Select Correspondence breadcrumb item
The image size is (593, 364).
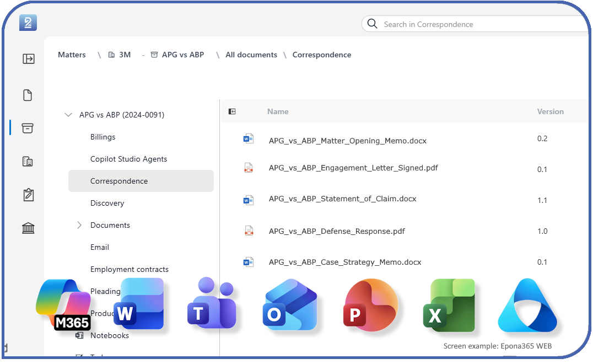point(322,55)
